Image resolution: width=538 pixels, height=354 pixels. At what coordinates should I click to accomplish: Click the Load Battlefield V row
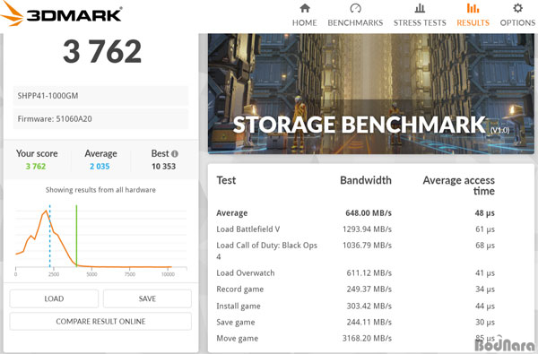(x=355, y=229)
